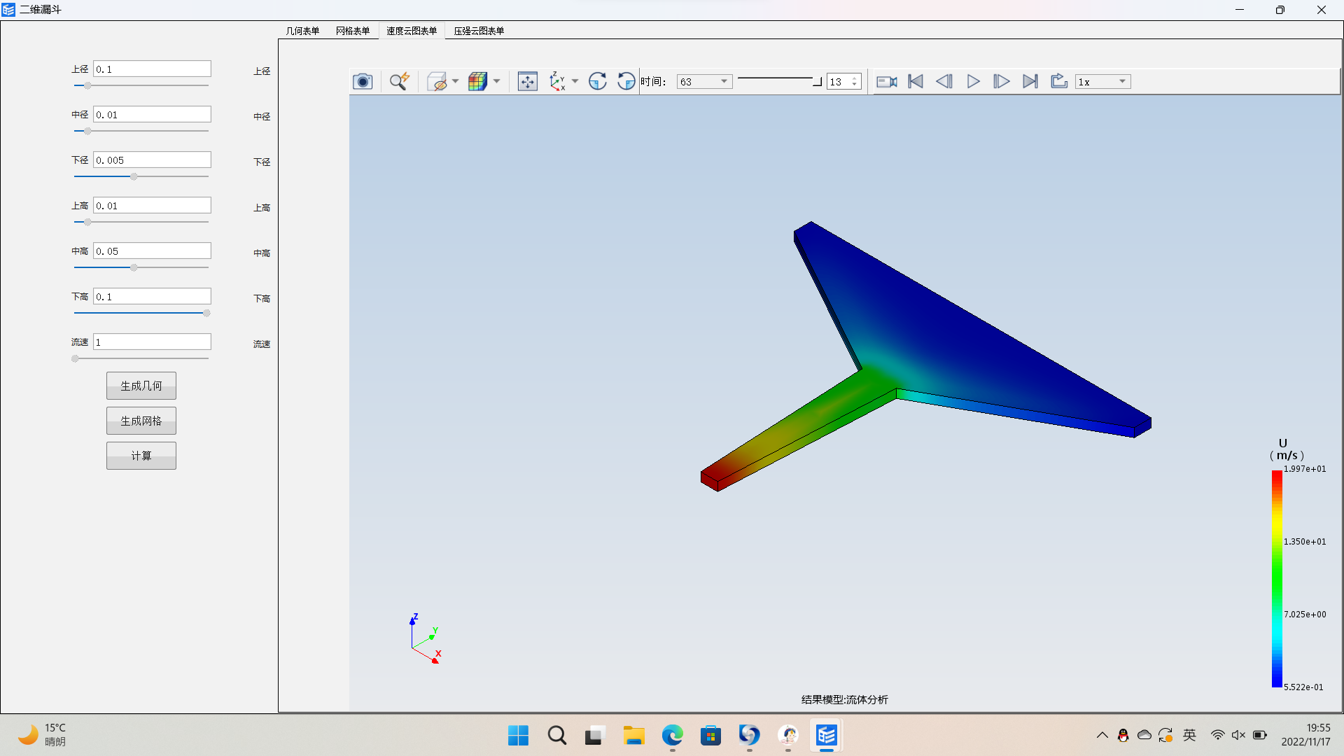Open the 时间 combo box showing 63
1344x756 pixels.
[704, 82]
